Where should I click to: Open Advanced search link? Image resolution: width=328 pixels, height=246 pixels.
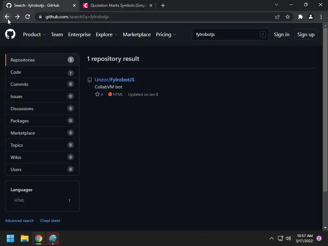point(20,221)
